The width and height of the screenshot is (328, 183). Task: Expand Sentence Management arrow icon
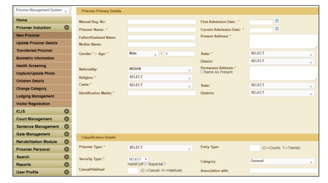(66, 126)
